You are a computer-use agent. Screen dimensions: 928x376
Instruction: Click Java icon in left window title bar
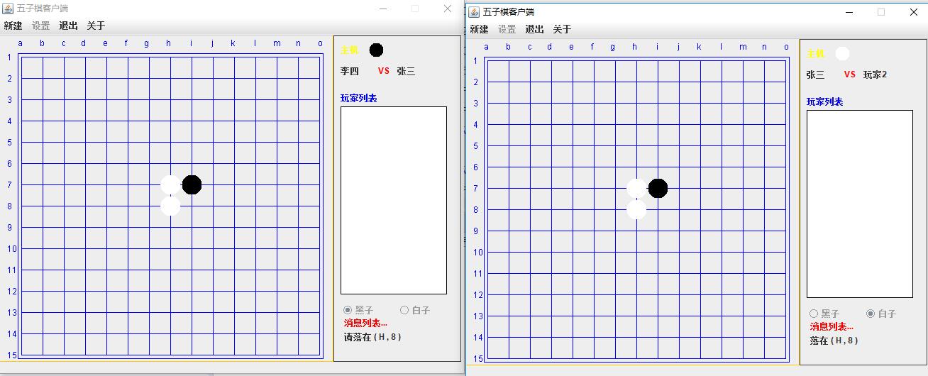click(8, 9)
